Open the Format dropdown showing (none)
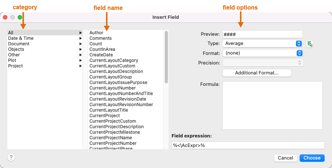 click(262, 53)
